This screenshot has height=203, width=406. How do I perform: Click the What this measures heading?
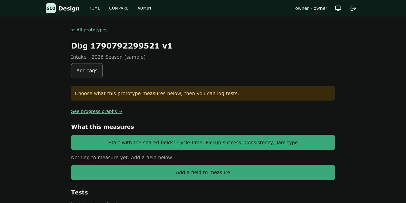(102, 127)
